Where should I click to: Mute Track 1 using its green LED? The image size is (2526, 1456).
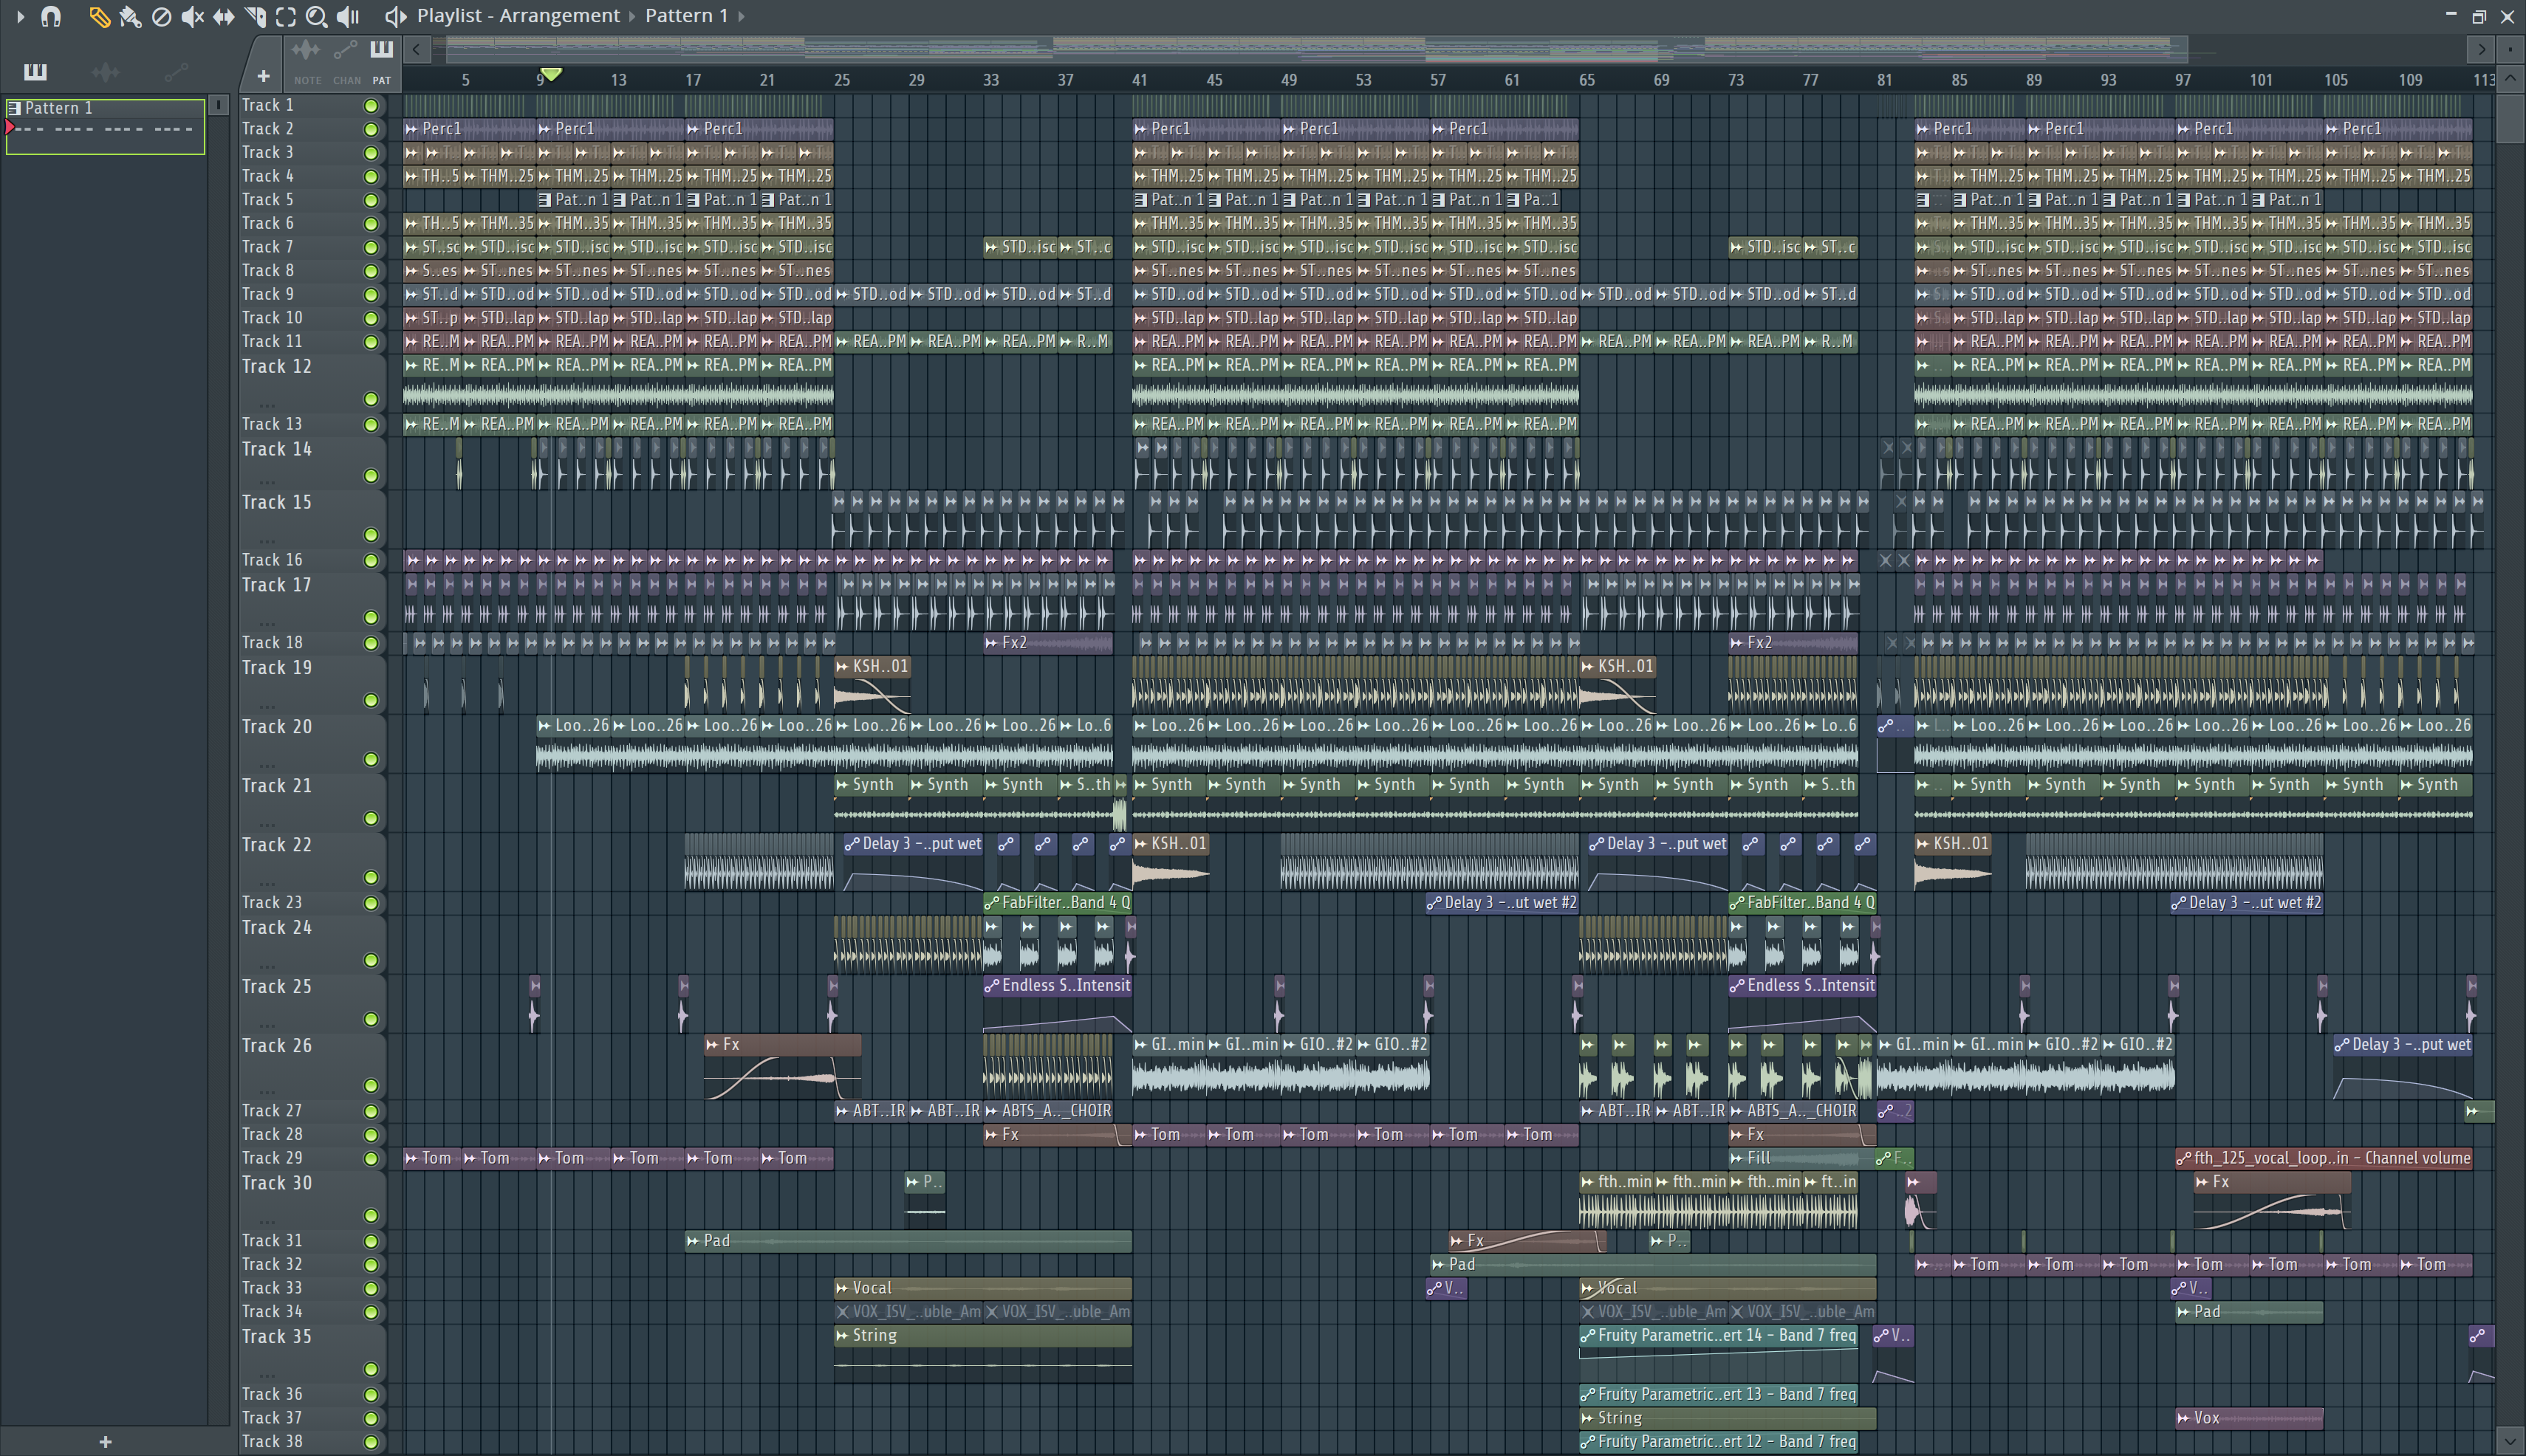click(372, 106)
